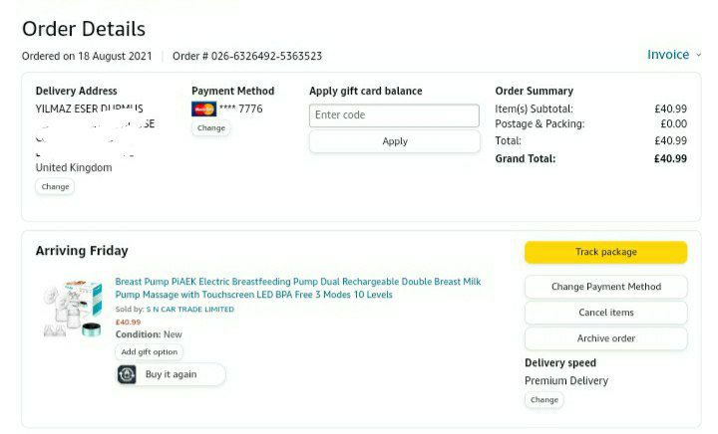Focus the gift card Enter code field
This screenshot has height=434, width=718.
(395, 114)
